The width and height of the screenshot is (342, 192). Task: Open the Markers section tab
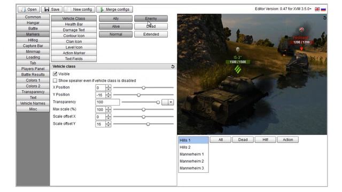click(x=33, y=34)
